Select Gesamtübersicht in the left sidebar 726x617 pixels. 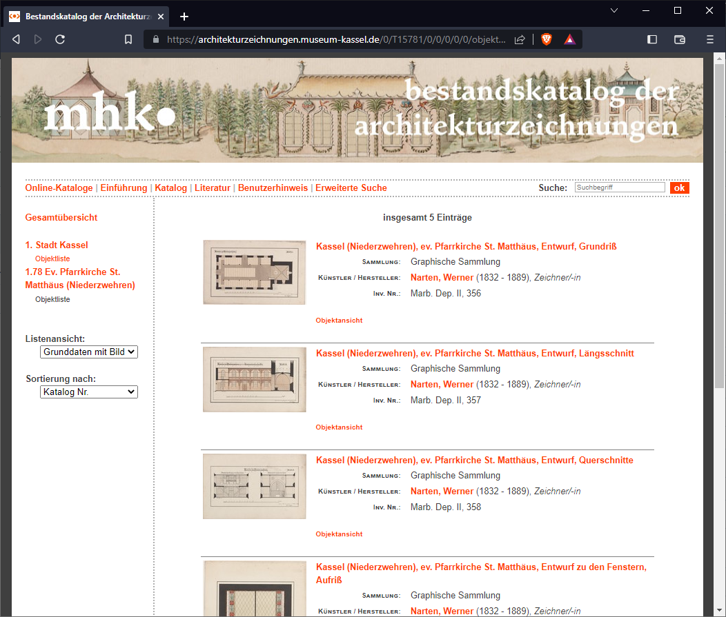coord(61,217)
